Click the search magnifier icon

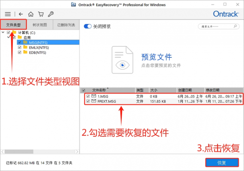point(235,26)
